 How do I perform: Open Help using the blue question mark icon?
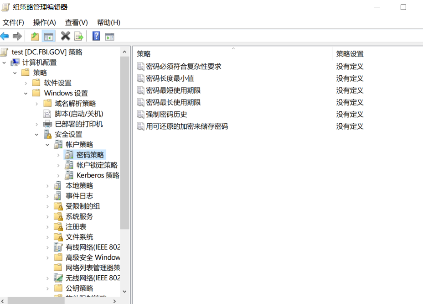click(96, 36)
